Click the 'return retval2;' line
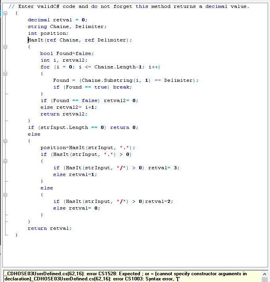The width and height of the screenshot is (270, 282). click(x=64, y=114)
